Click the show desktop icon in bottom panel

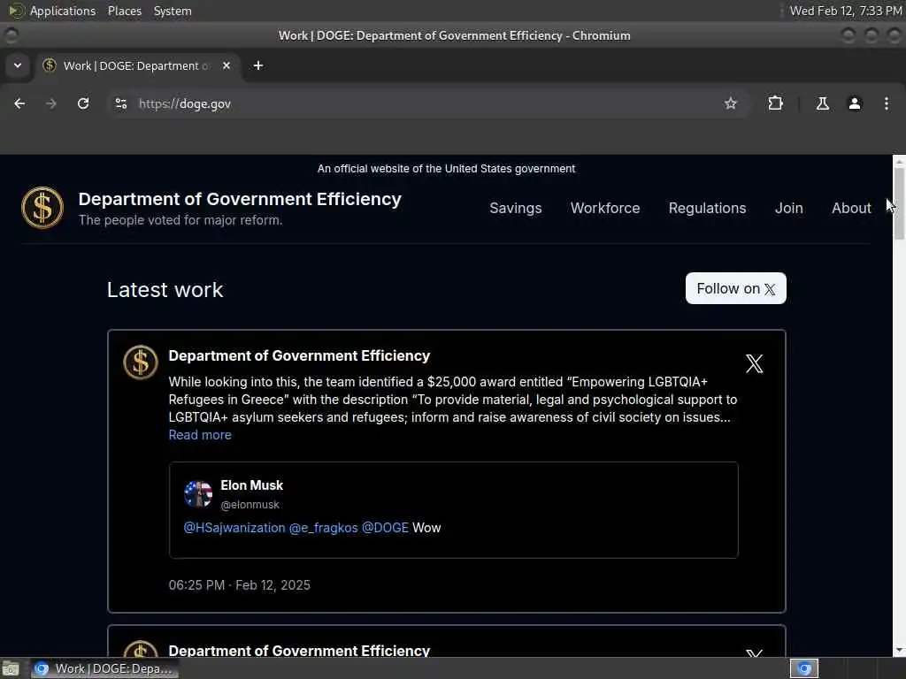[x=11, y=669]
